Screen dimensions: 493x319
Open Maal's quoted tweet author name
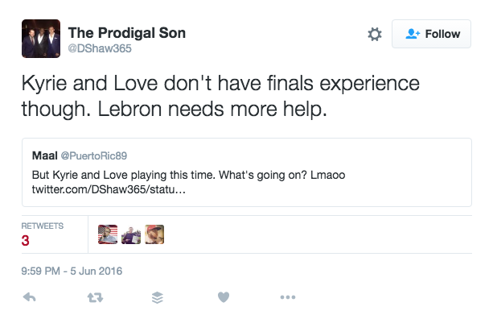point(45,155)
